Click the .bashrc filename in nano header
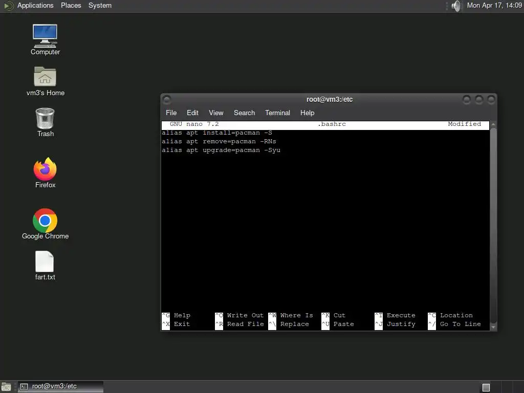The width and height of the screenshot is (524, 393). (332, 124)
